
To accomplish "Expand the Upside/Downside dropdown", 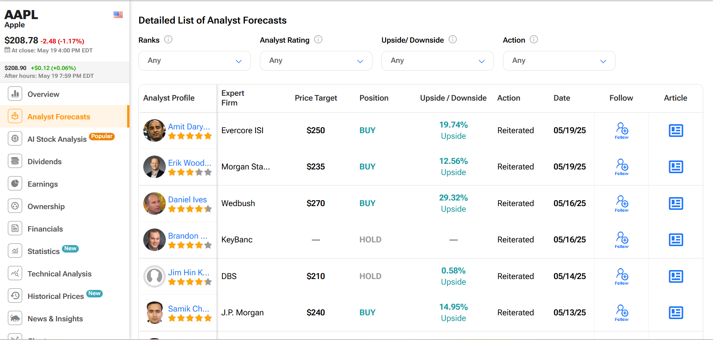I will tap(438, 61).
